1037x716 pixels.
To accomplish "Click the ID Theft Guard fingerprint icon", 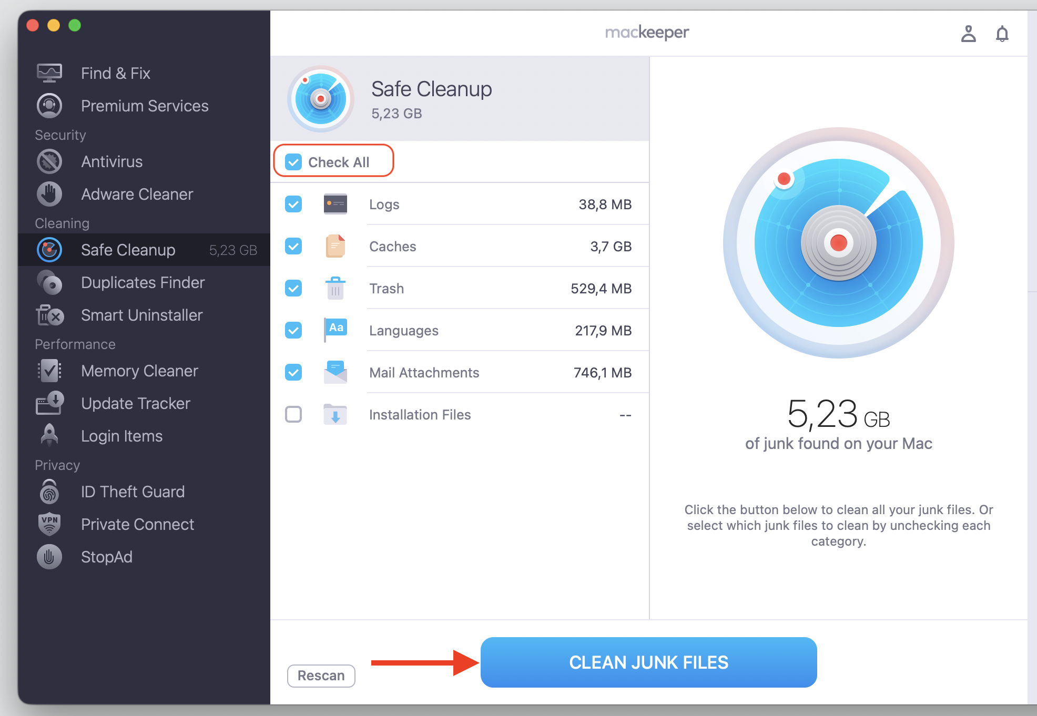I will (49, 492).
